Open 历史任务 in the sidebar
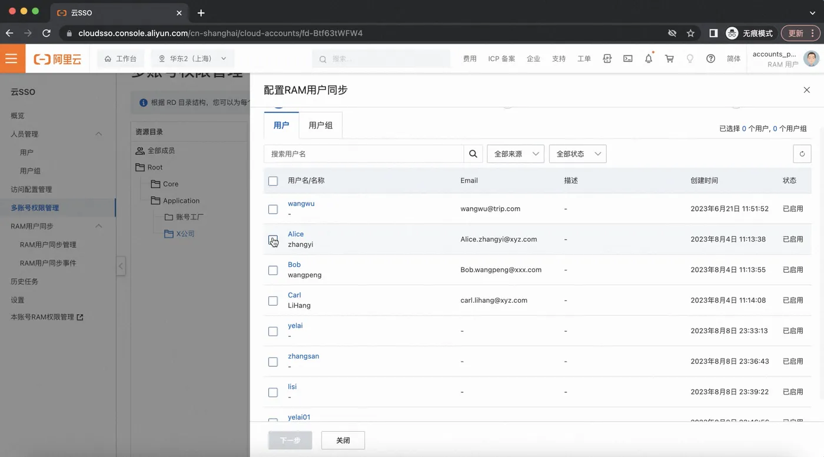This screenshot has height=457, width=824. click(x=25, y=282)
